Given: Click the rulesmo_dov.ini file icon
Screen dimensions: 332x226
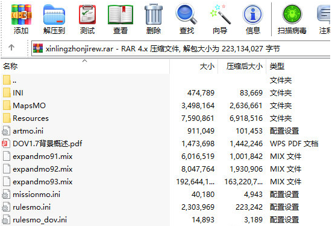Looking at the screenshot, I should (6, 220).
